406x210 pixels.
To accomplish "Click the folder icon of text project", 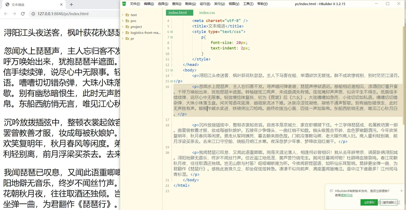I will tap(127, 15).
